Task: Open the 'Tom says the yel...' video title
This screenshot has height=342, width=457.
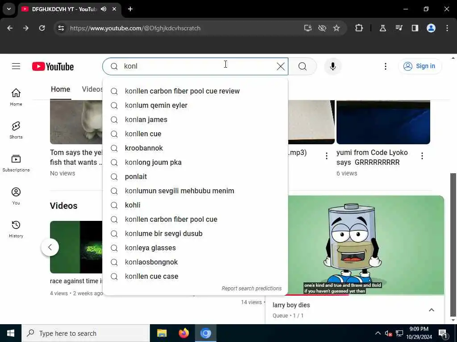Action: 76,157
